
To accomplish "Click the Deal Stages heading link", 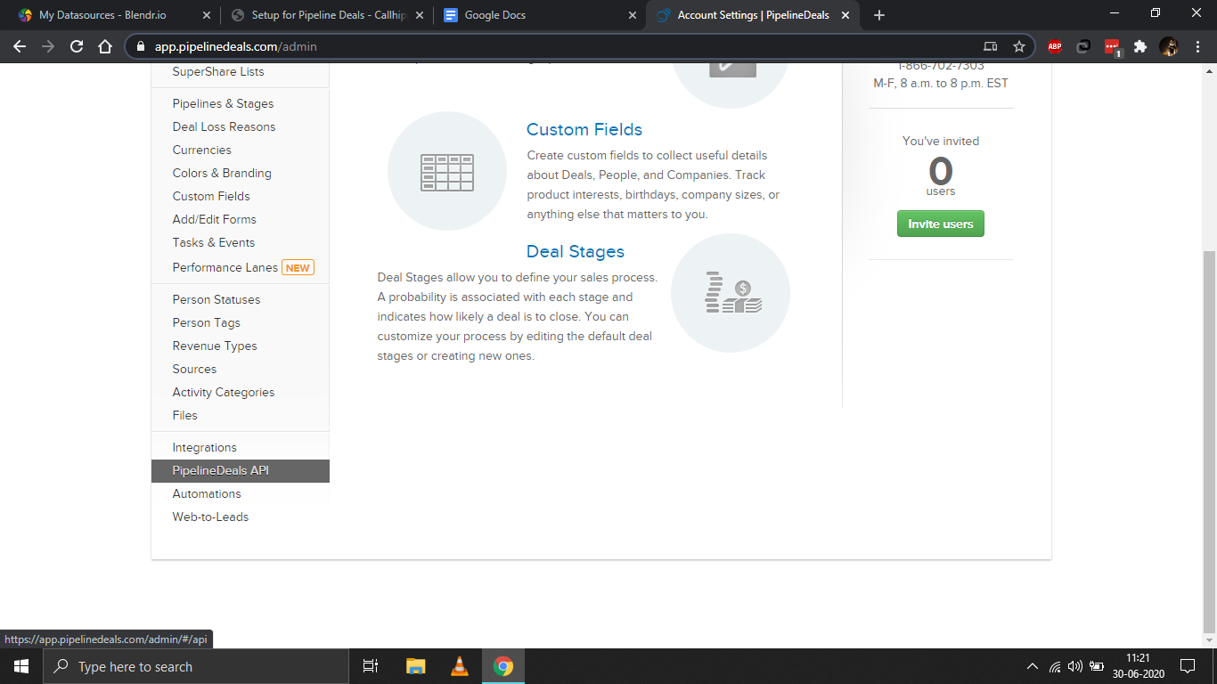I will pyautogui.click(x=576, y=251).
